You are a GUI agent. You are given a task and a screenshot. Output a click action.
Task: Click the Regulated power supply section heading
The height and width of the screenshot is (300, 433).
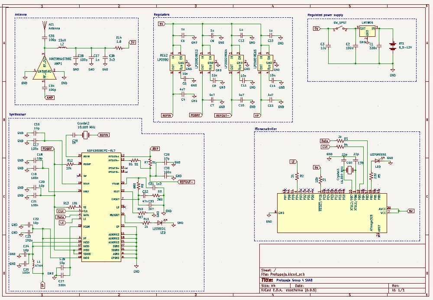[x=325, y=15]
